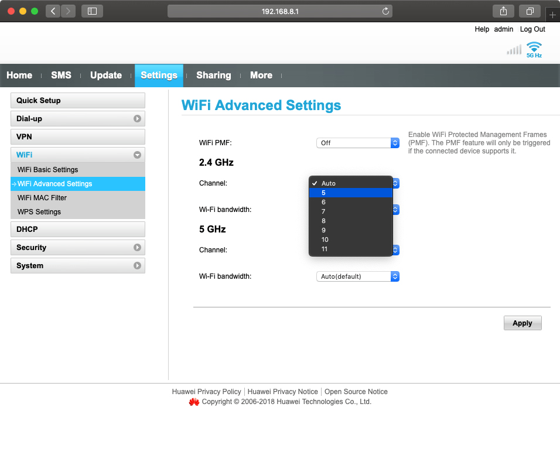560x455 pixels.
Task: Click the Log Out link
Action: pyautogui.click(x=532, y=29)
